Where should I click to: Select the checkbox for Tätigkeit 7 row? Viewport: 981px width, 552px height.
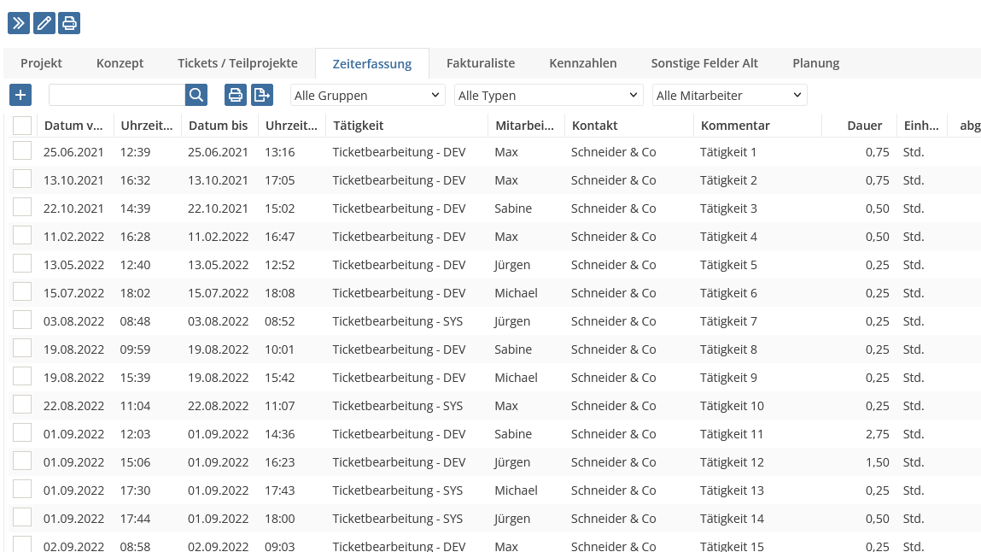[x=22, y=320]
